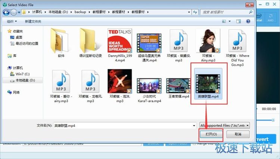Select the 超级马里奥兄弟通关.mp4 video
The image size is (280, 159).
coord(149,47)
